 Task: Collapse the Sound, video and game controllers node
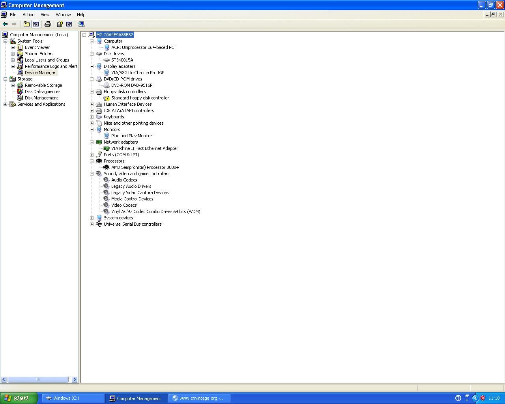click(x=92, y=174)
